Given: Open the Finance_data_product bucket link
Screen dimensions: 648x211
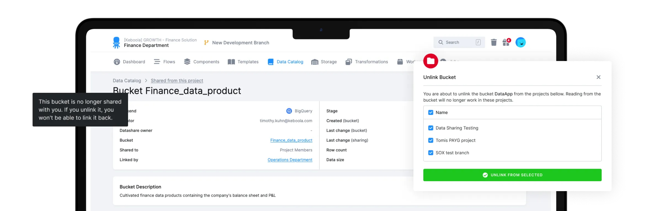Looking at the screenshot, I should [291, 140].
